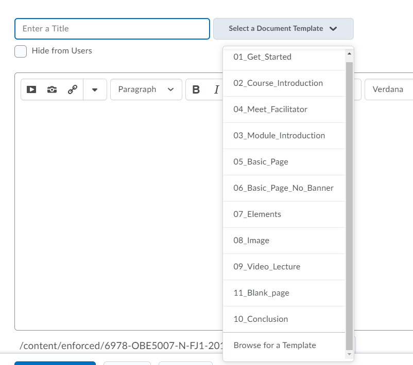
Task: Click the /content/enforced file path text
Action: point(121,345)
